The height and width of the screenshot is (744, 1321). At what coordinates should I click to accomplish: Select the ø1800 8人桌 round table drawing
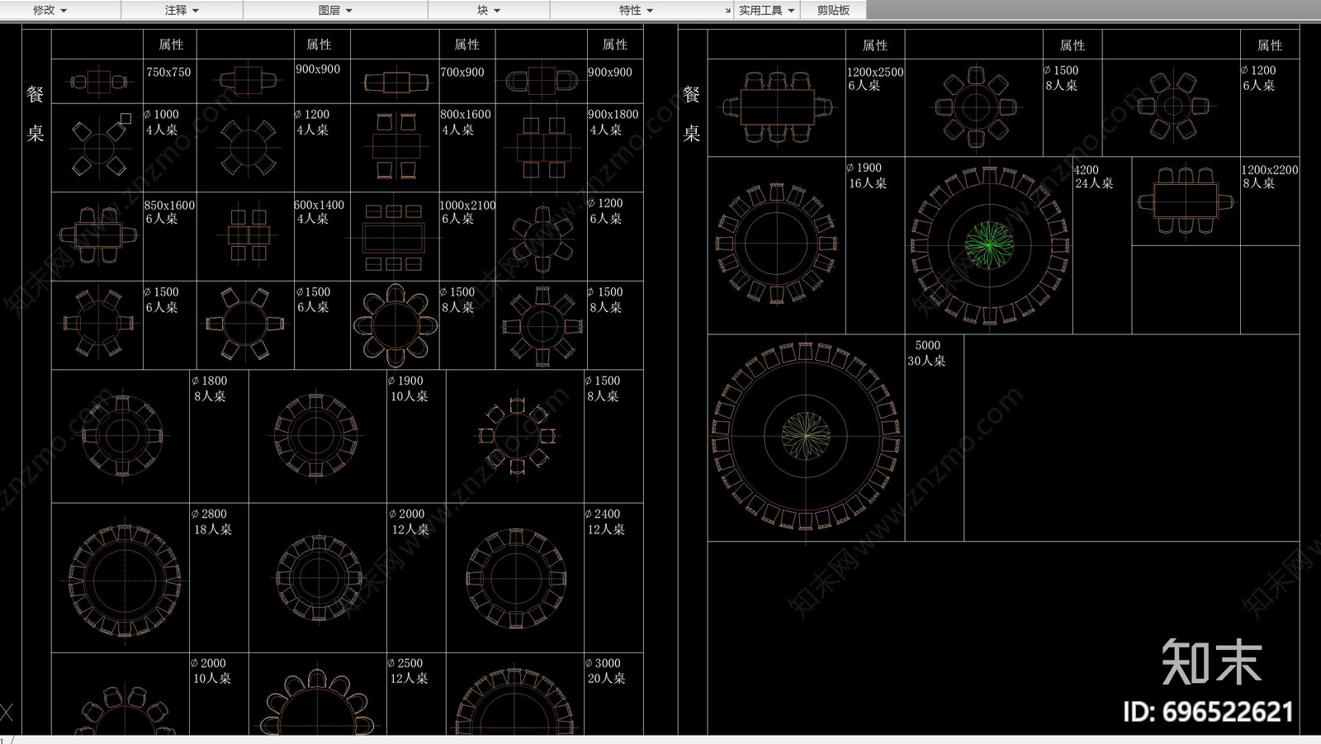pos(122,434)
